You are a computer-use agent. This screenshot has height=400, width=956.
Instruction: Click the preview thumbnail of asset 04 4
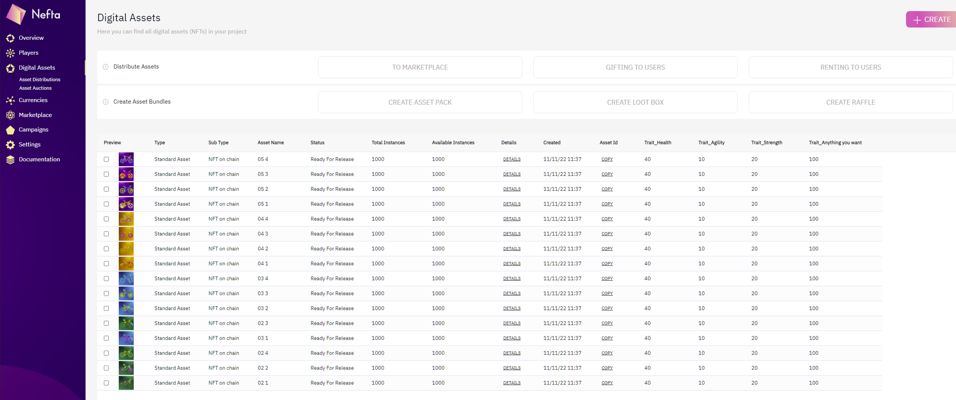tap(126, 219)
